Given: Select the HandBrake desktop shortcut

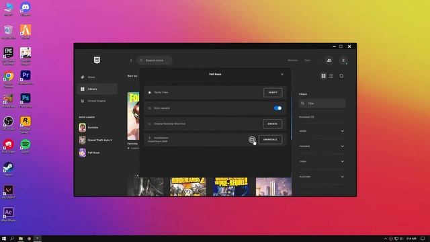Looking at the screenshot, I should [9, 100].
